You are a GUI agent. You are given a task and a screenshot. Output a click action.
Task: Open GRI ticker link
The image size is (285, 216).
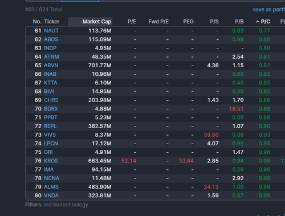48,152
